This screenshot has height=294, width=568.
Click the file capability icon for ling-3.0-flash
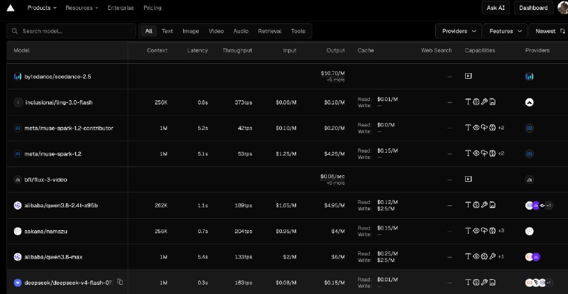(492, 102)
